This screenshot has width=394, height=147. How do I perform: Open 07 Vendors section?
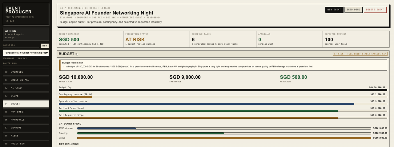point(26,128)
